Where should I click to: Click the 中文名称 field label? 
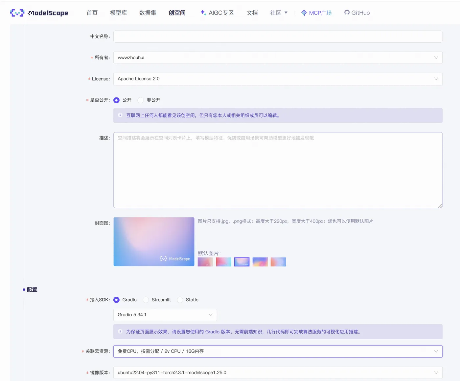pyautogui.click(x=100, y=36)
